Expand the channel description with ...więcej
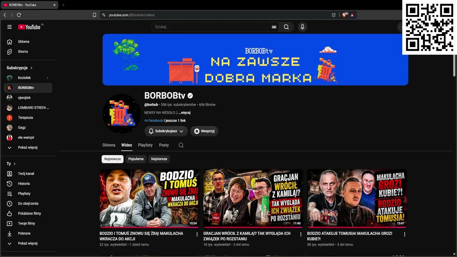457x257 pixels. (x=185, y=113)
